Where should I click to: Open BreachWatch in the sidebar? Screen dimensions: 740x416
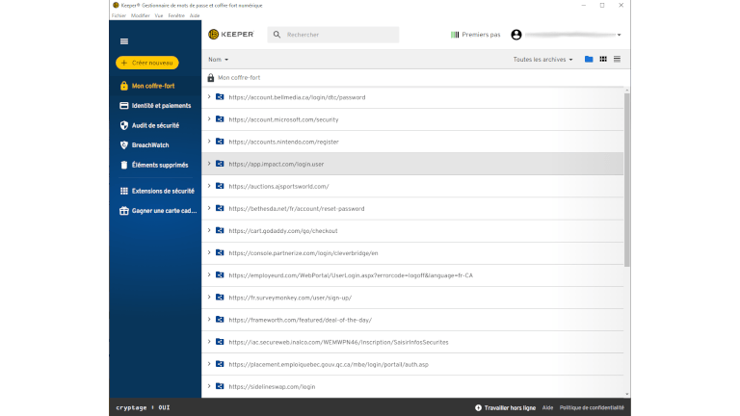[149, 144]
